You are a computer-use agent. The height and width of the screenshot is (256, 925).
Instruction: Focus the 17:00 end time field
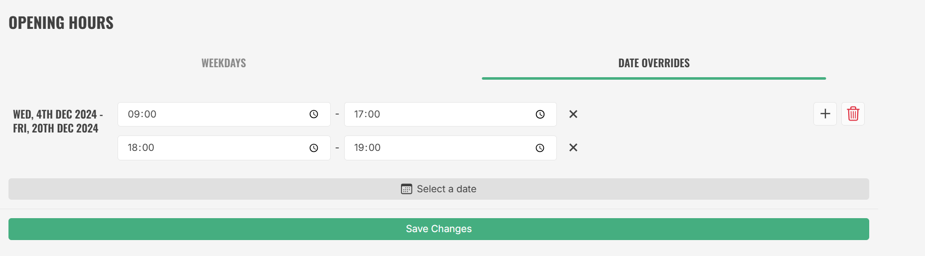tap(450, 115)
